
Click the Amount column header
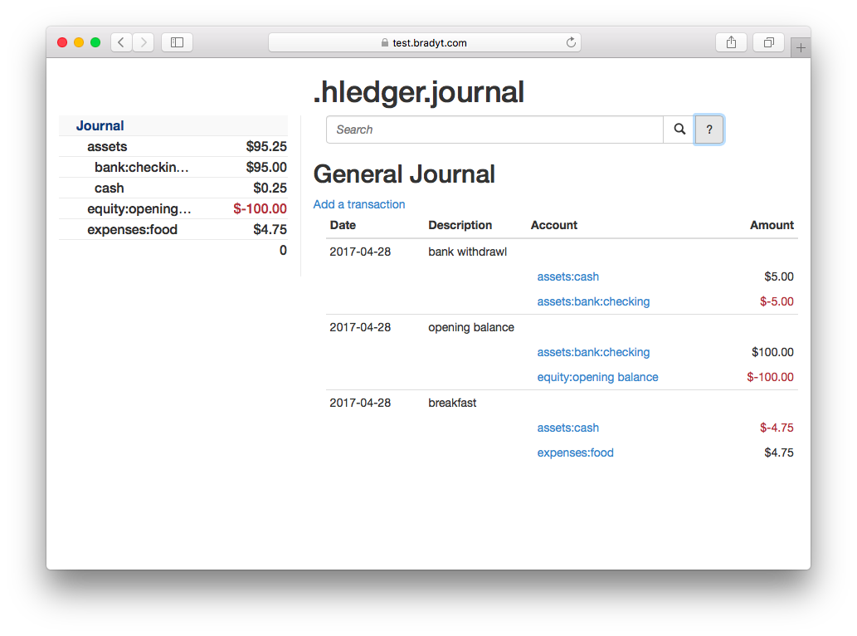click(x=772, y=225)
